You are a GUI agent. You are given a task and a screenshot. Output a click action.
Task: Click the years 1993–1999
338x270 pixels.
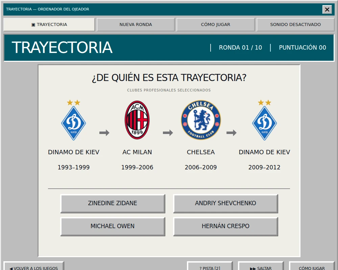(x=73, y=167)
